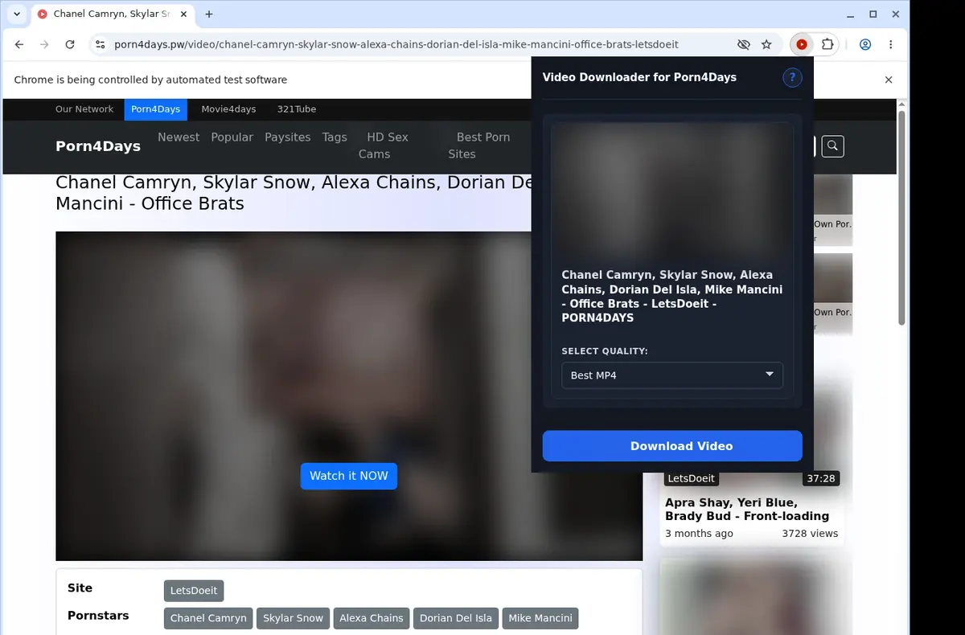Image resolution: width=965 pixels, height=635 pixels.
Task: Click the '3 months ago' text
Action: point(699,534)
